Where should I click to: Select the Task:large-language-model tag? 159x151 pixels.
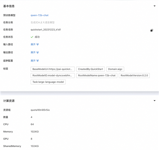[x=48, y=82]
